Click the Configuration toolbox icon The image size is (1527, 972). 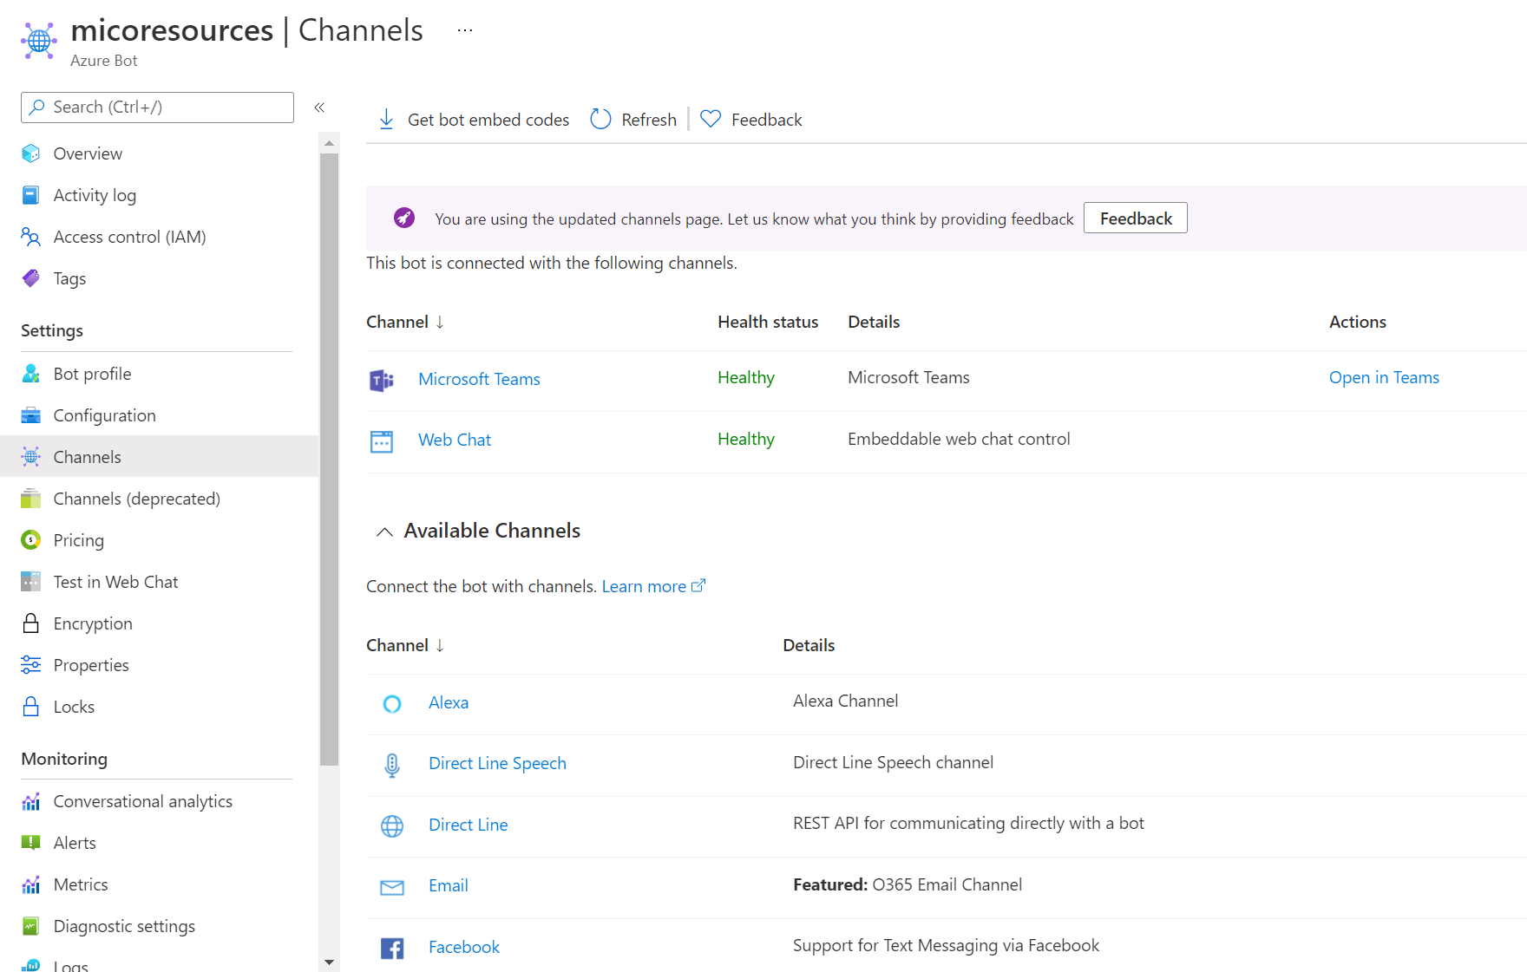[x=31, y=415]
